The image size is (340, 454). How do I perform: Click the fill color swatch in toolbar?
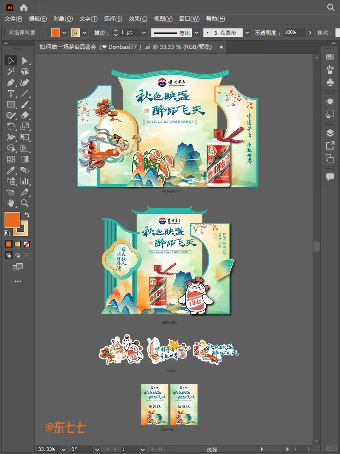(x=12, y=220)
